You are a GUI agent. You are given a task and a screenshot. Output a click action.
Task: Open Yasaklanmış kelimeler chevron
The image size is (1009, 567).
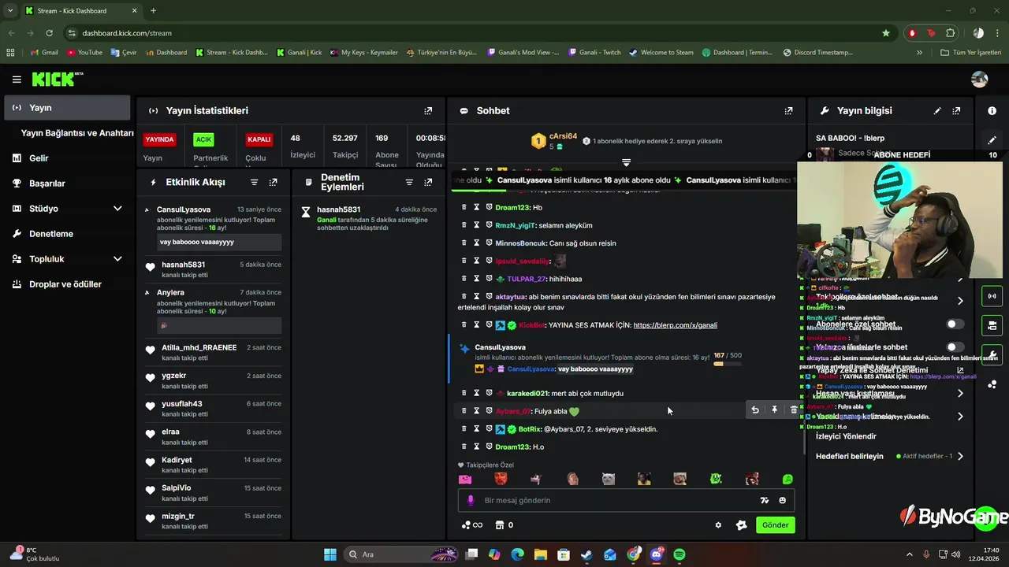[960, 417]
